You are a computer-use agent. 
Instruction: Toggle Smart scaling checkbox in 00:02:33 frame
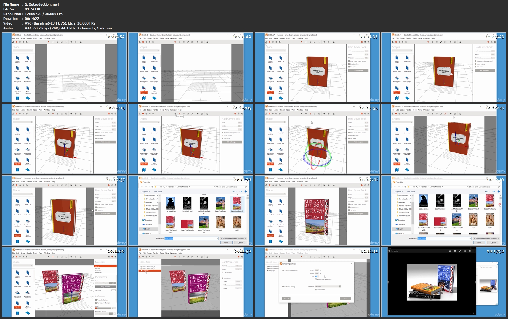349,64
